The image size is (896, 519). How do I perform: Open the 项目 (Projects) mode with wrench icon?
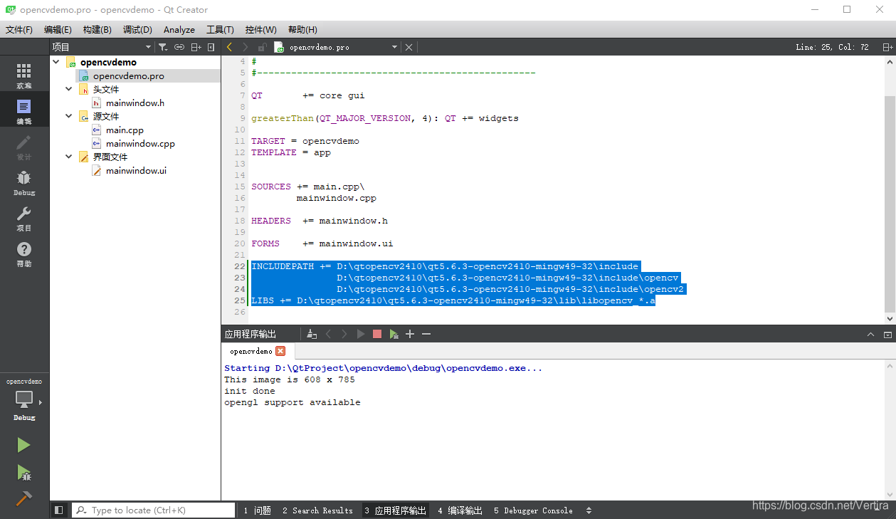click(24, 218)
